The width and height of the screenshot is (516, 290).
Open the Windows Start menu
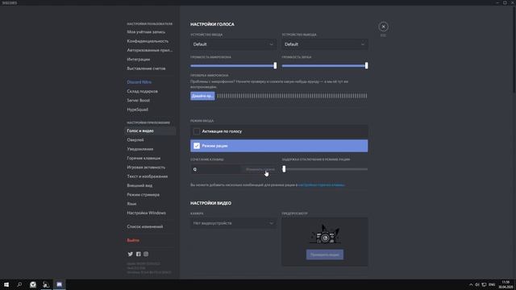(6, 284)
